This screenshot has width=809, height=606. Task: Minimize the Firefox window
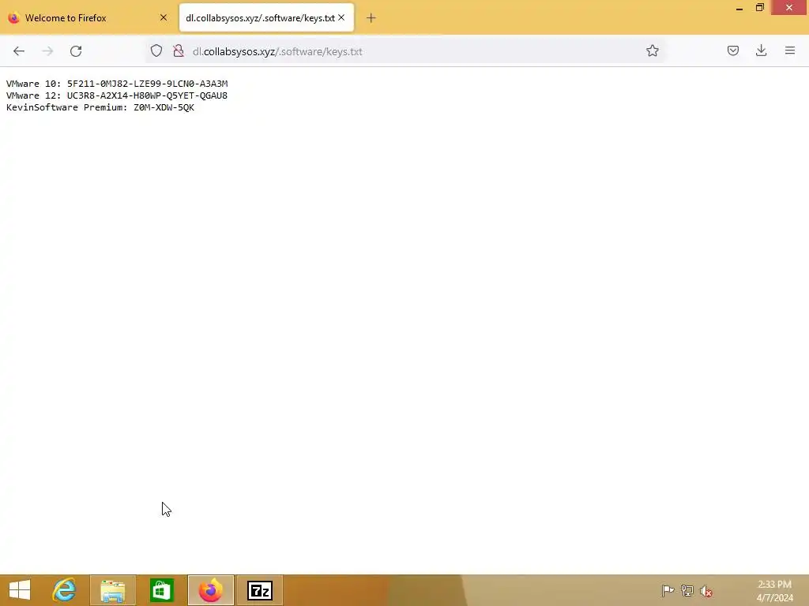pyautogui.click(x=739, y=8)
